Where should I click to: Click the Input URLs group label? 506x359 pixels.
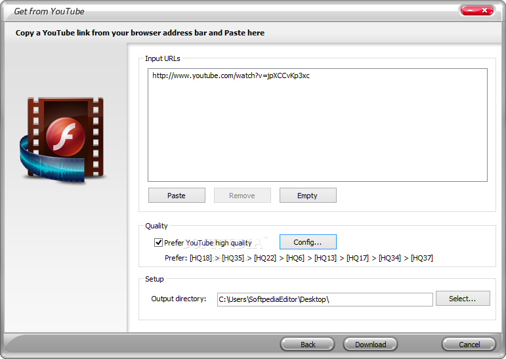pos(162,58)
